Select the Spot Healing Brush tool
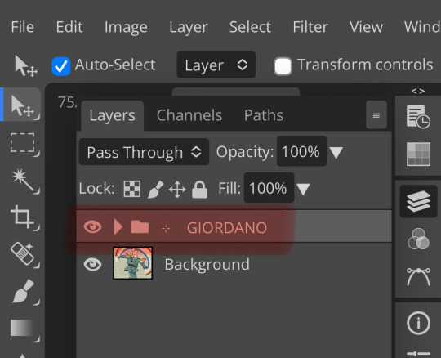 23,254
